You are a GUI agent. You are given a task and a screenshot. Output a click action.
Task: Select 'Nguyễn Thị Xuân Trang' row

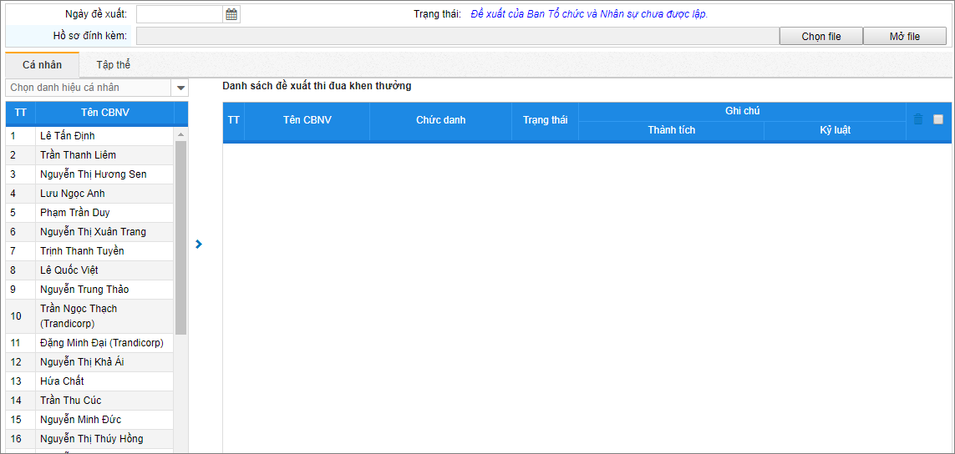[x=90, y=232]
